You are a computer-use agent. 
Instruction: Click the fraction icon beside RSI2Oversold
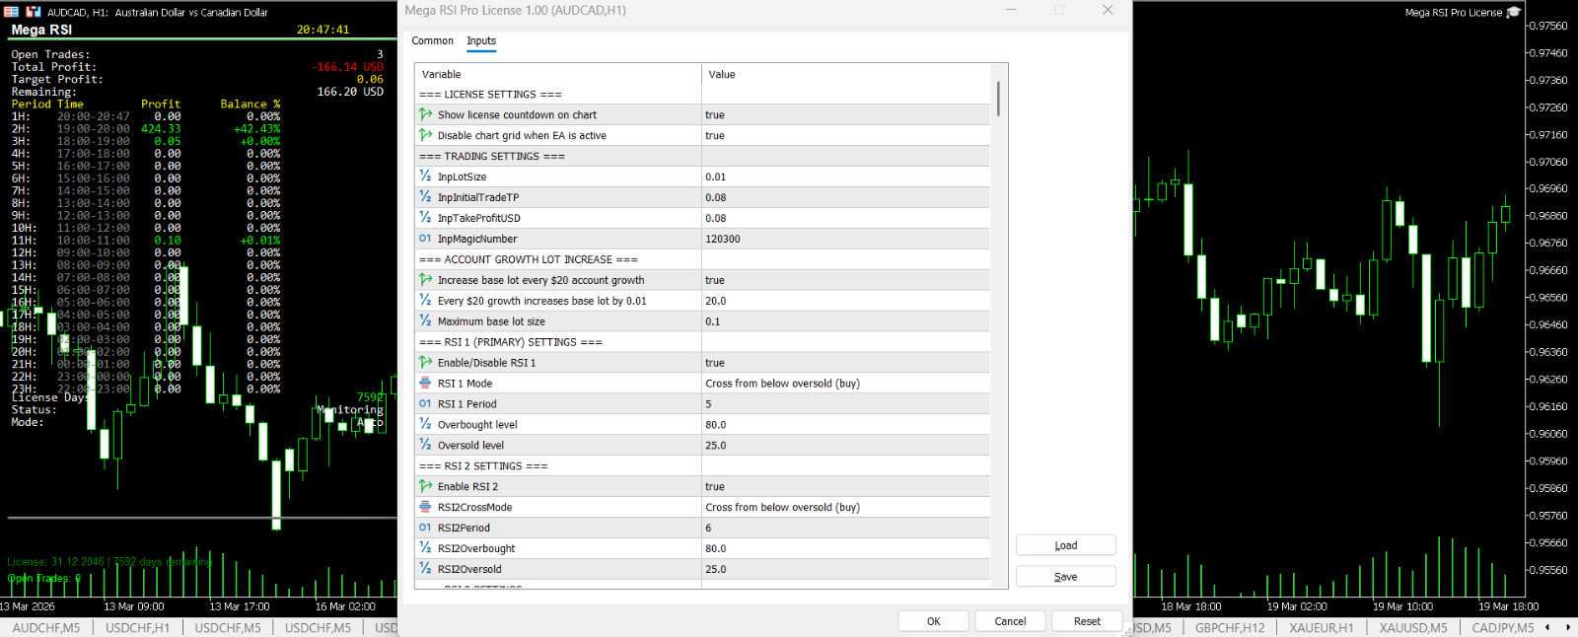tap(425, 570)
